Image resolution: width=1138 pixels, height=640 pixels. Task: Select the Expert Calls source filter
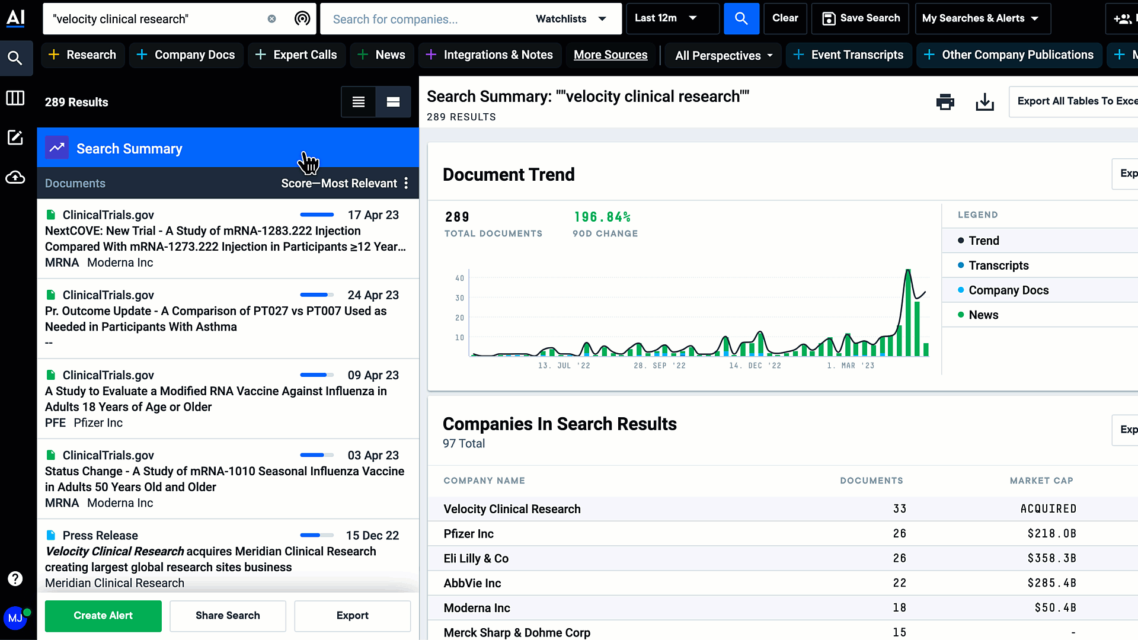click(x=296, y=55)
